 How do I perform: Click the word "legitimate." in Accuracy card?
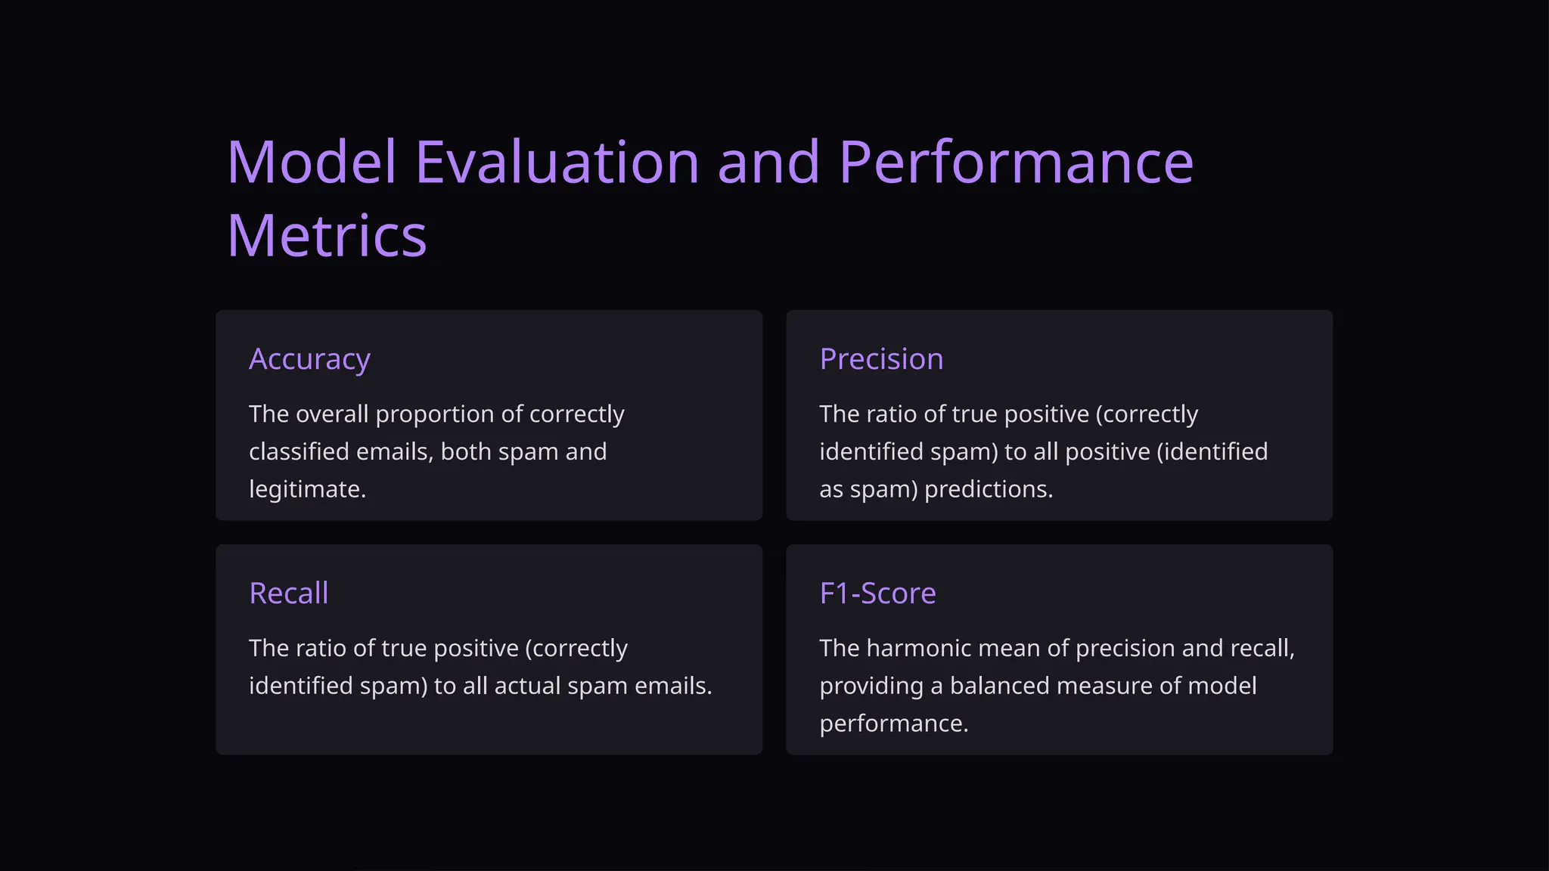pyautogui.click(x=307, y=489)
